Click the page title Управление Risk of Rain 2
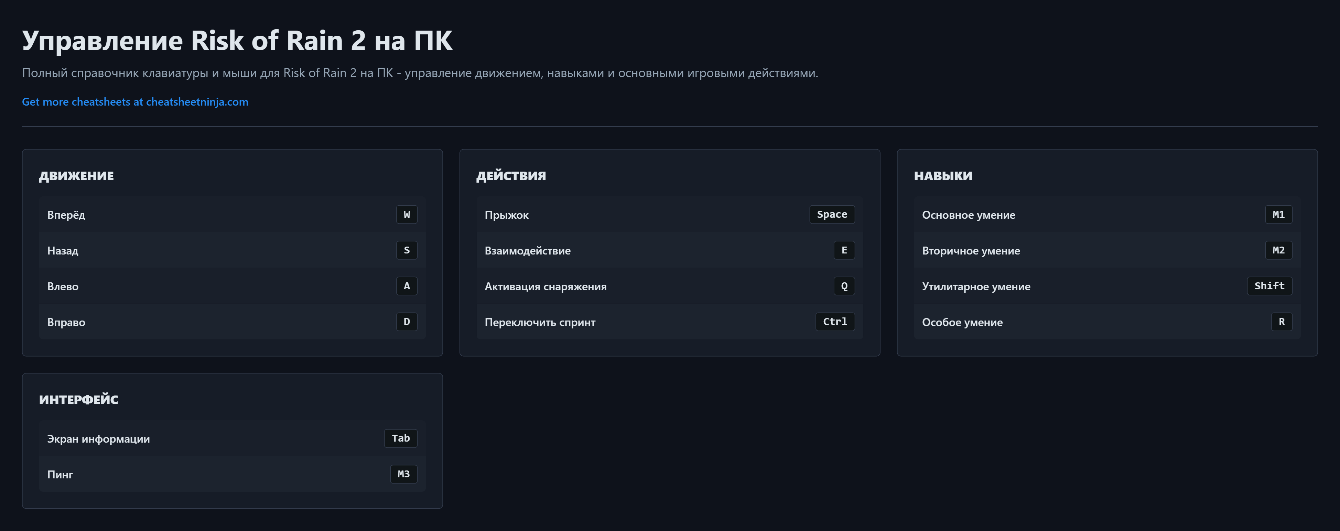 coord(237,41)
